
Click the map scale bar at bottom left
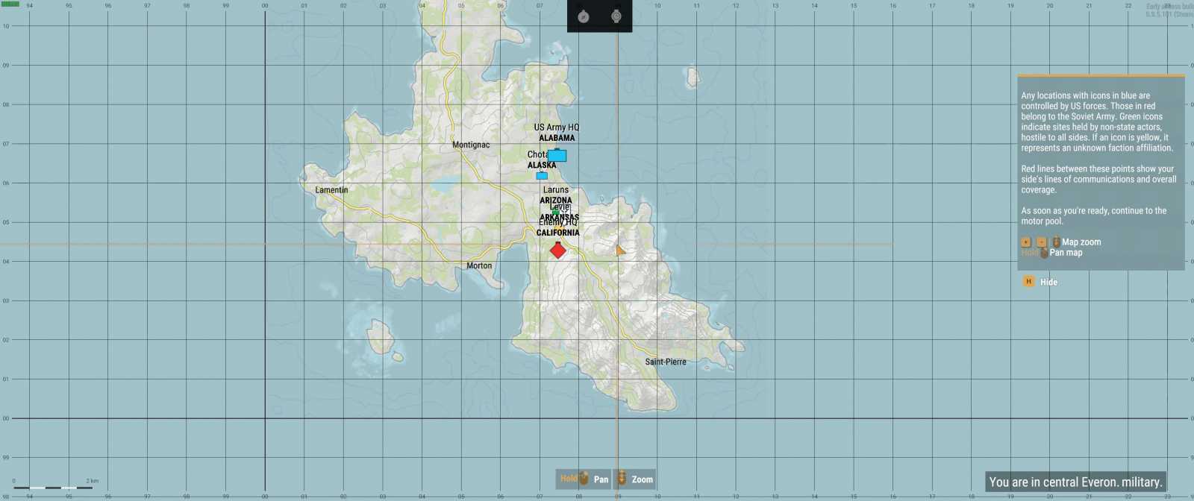52,488
